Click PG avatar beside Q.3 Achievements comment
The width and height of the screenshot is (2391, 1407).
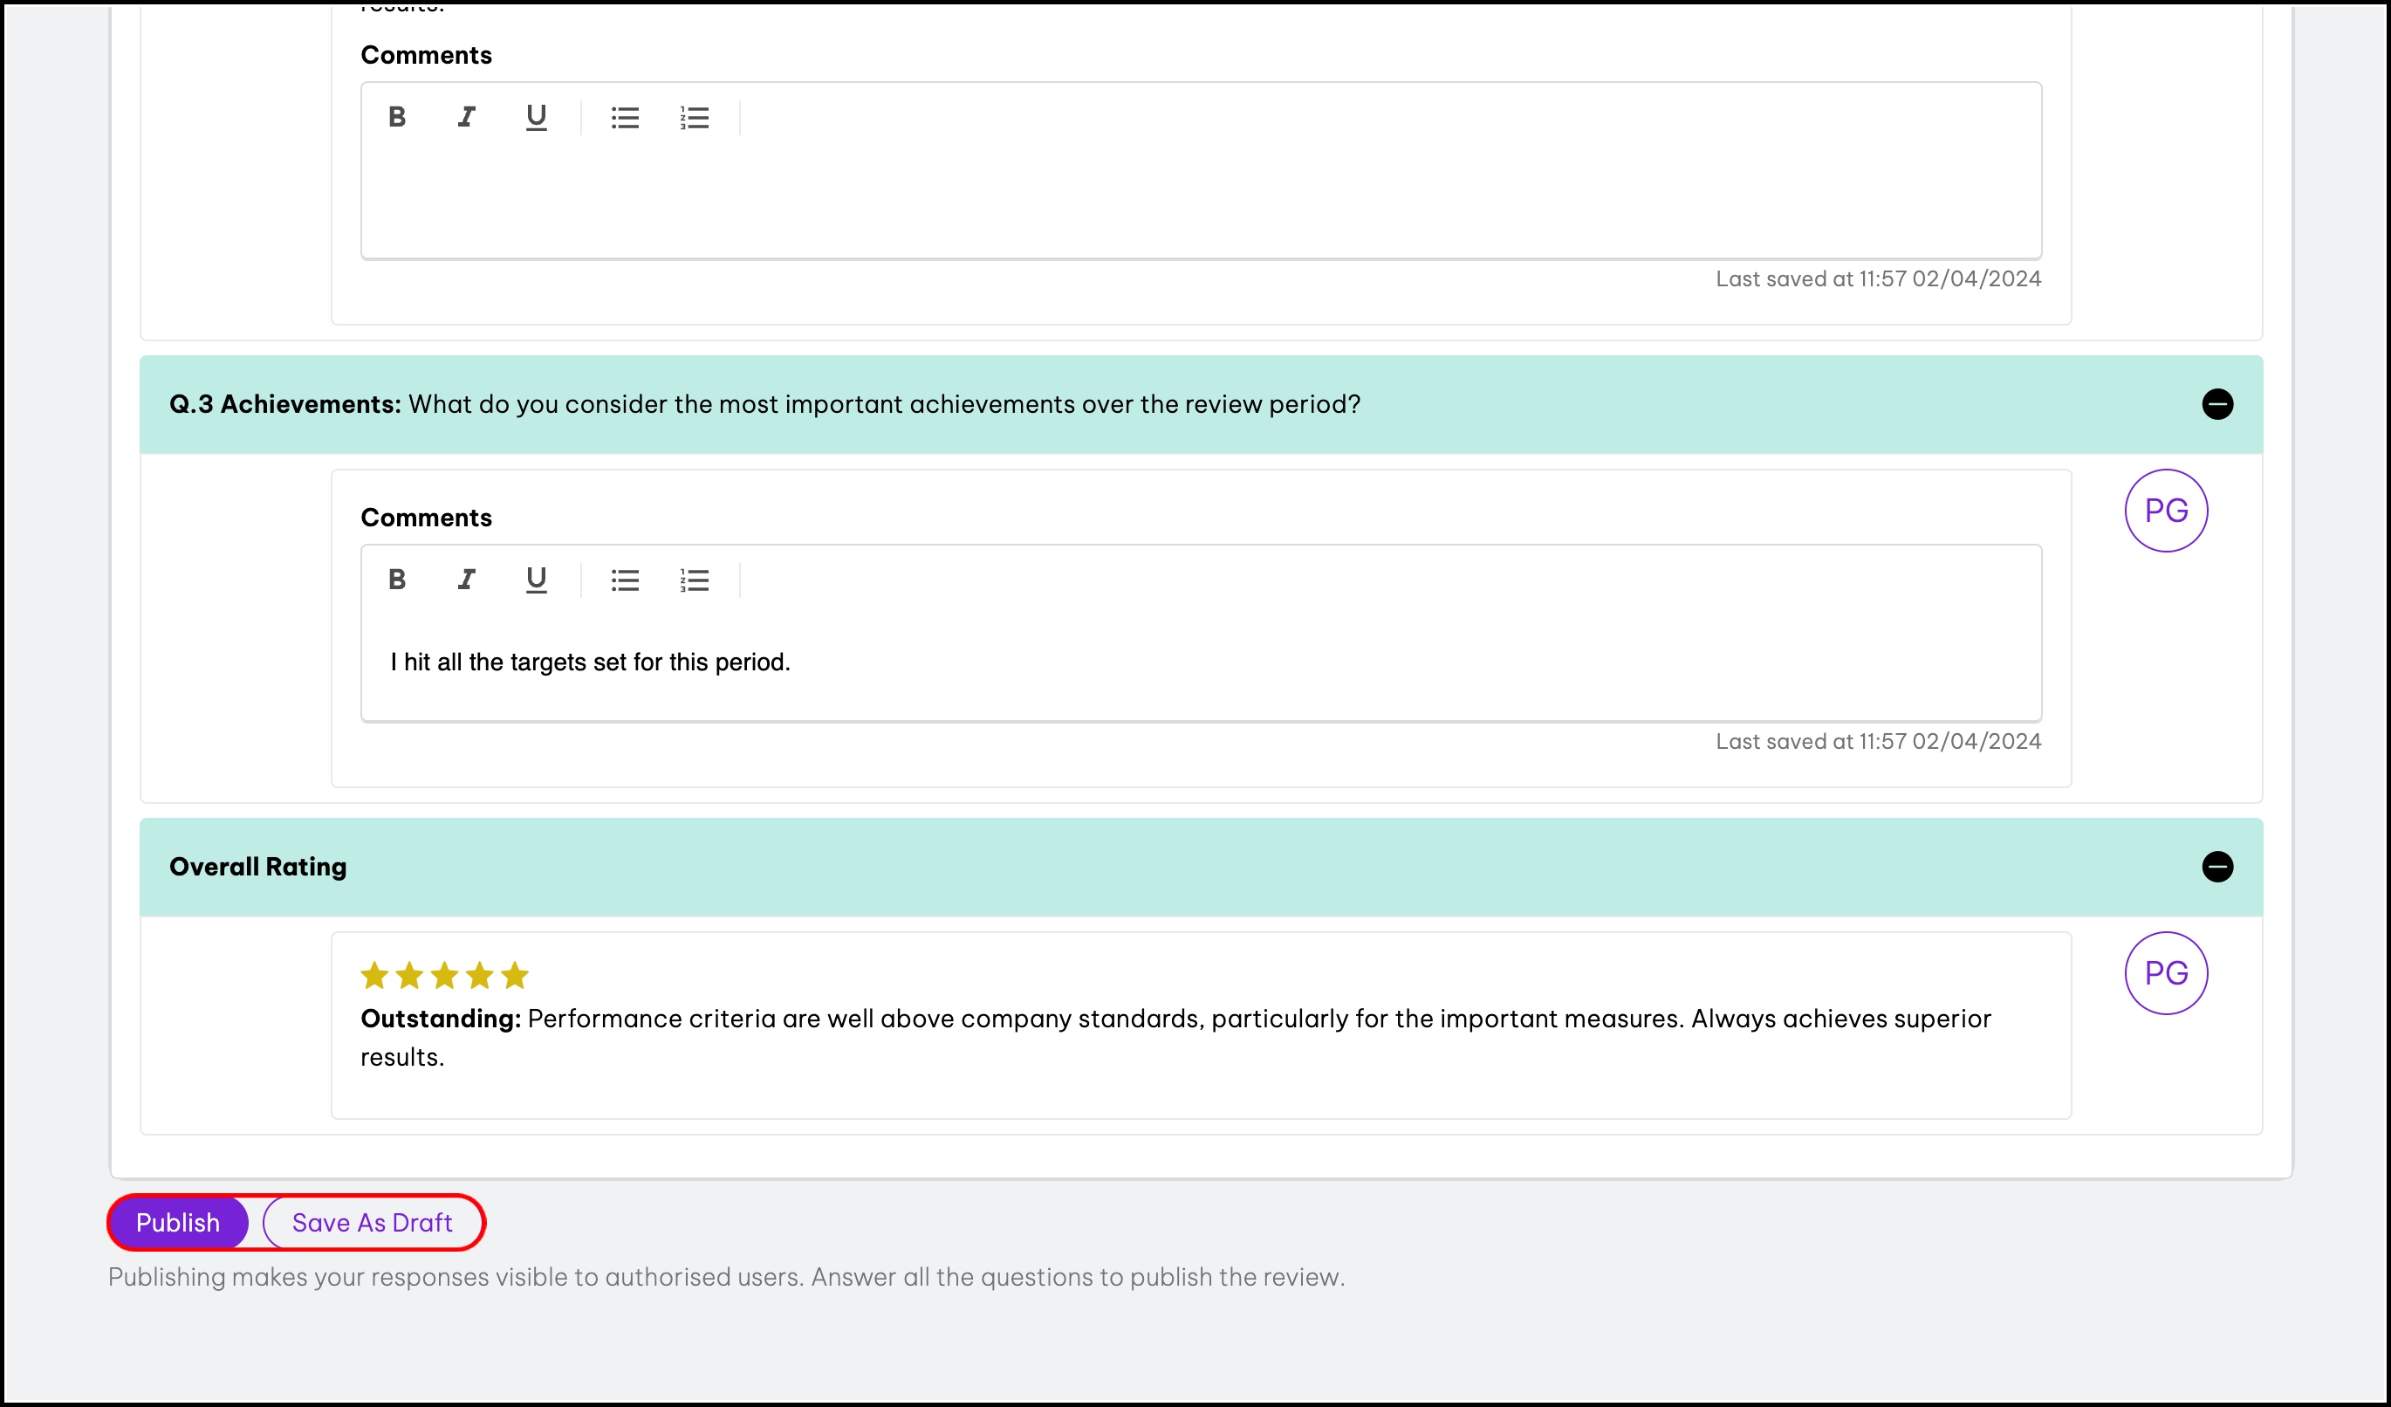[x=2165, y=511]
